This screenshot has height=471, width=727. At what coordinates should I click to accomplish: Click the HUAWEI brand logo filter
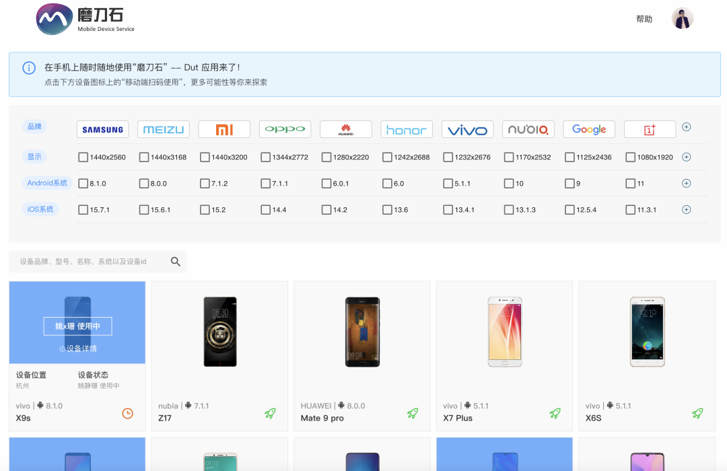point(345,129)
